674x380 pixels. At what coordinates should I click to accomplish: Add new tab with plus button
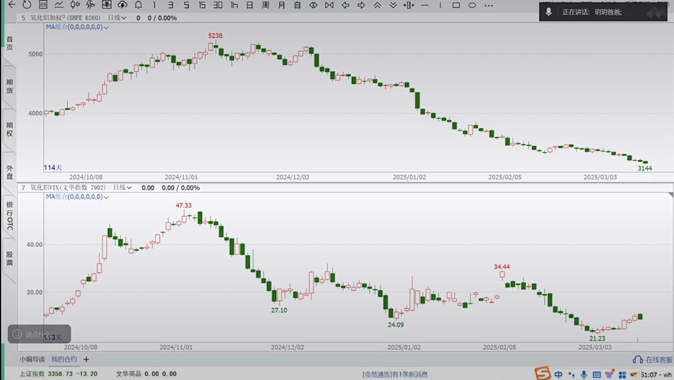click(x=86, y=359)
